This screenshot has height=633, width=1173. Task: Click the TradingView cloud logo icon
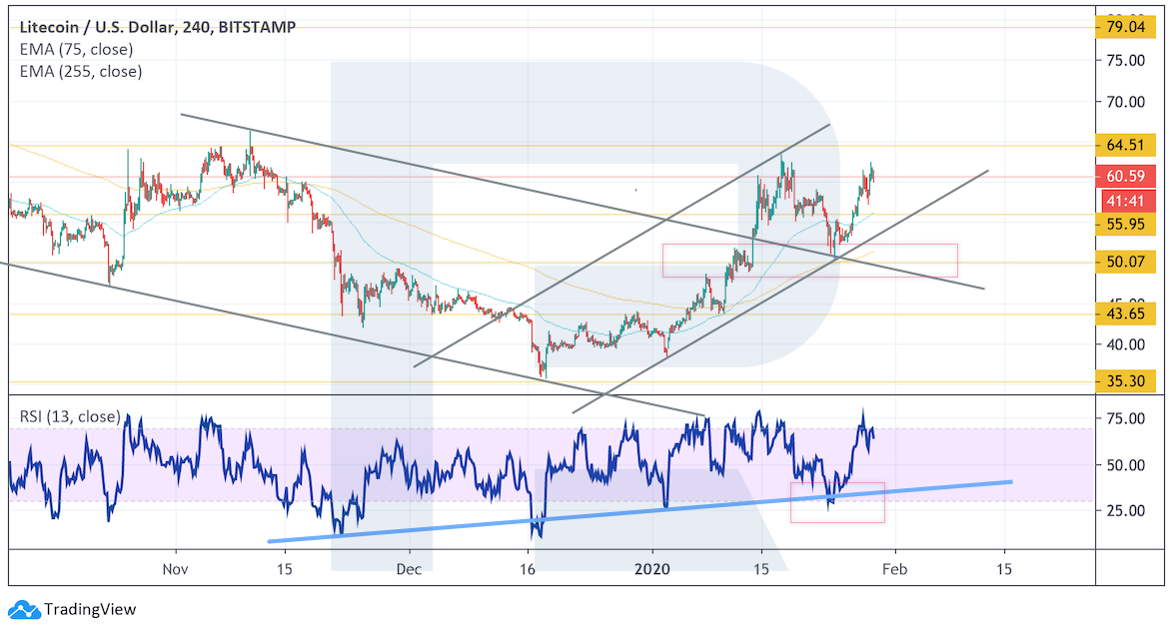(x=22, y=609)
